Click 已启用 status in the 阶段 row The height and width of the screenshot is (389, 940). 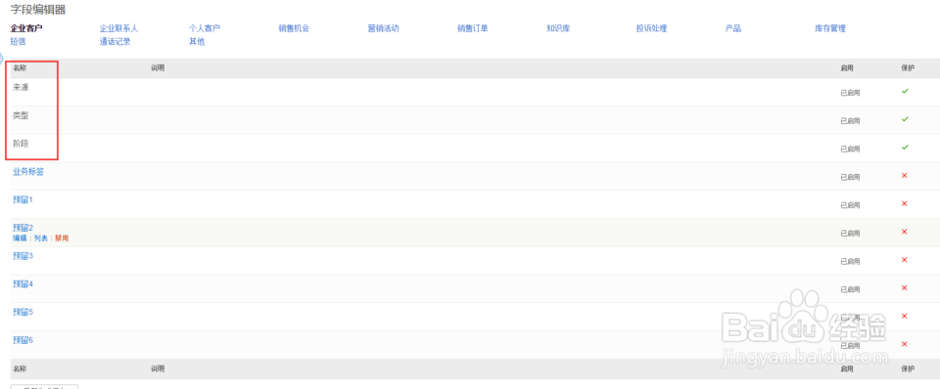coord(850,149)
